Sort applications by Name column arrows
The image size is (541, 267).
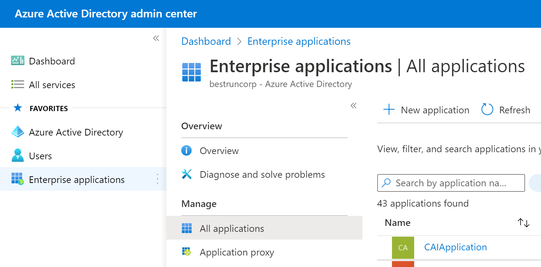[x=524, y=223]
